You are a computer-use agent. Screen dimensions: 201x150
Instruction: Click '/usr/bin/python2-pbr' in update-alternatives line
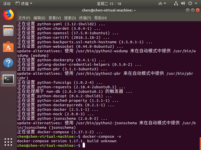point(98,73)
